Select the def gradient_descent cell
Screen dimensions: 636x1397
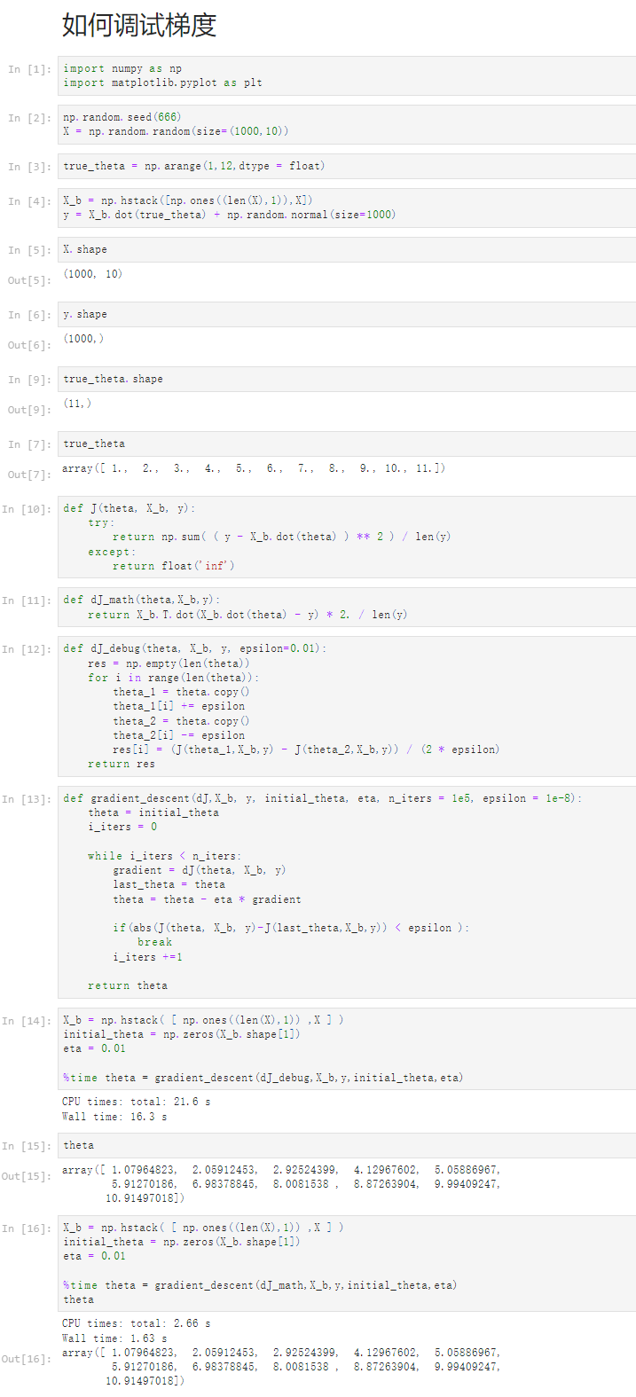pos(347,891)
